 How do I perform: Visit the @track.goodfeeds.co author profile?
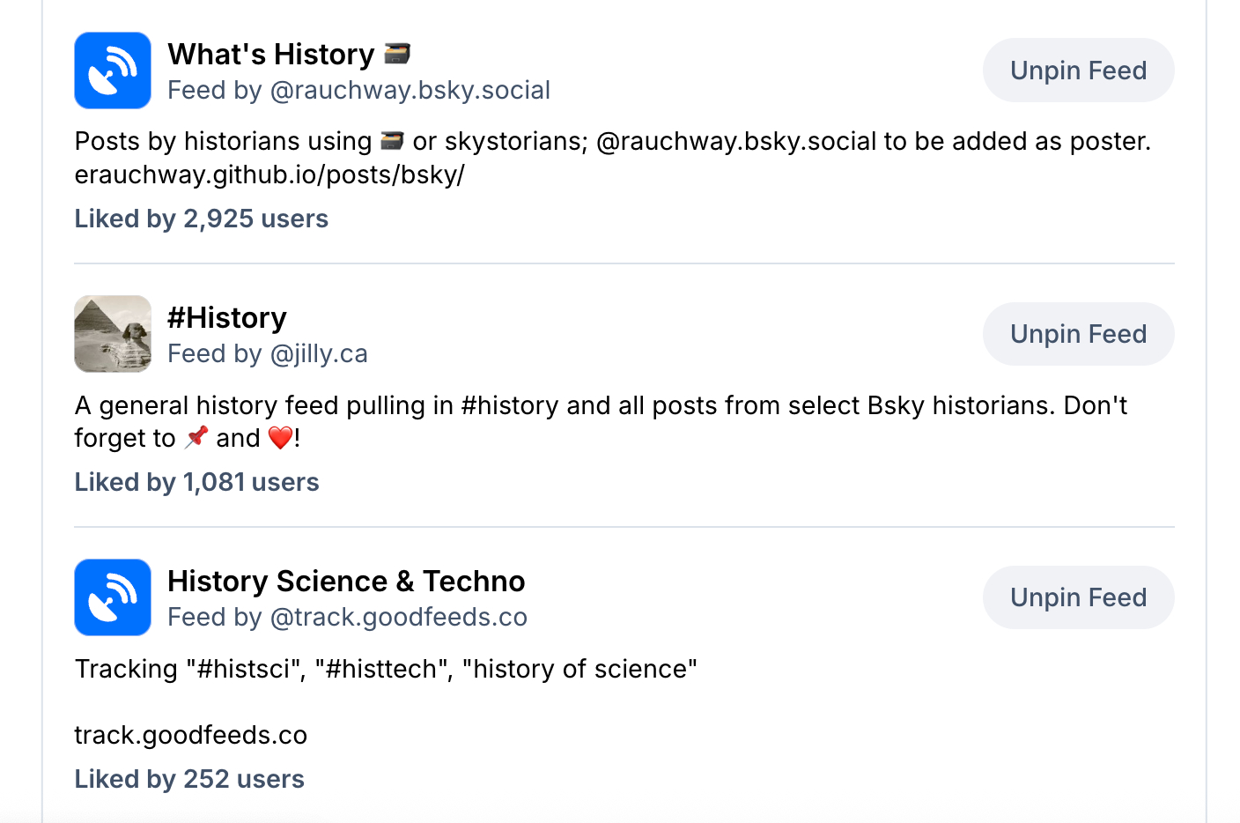coord(398,617)
